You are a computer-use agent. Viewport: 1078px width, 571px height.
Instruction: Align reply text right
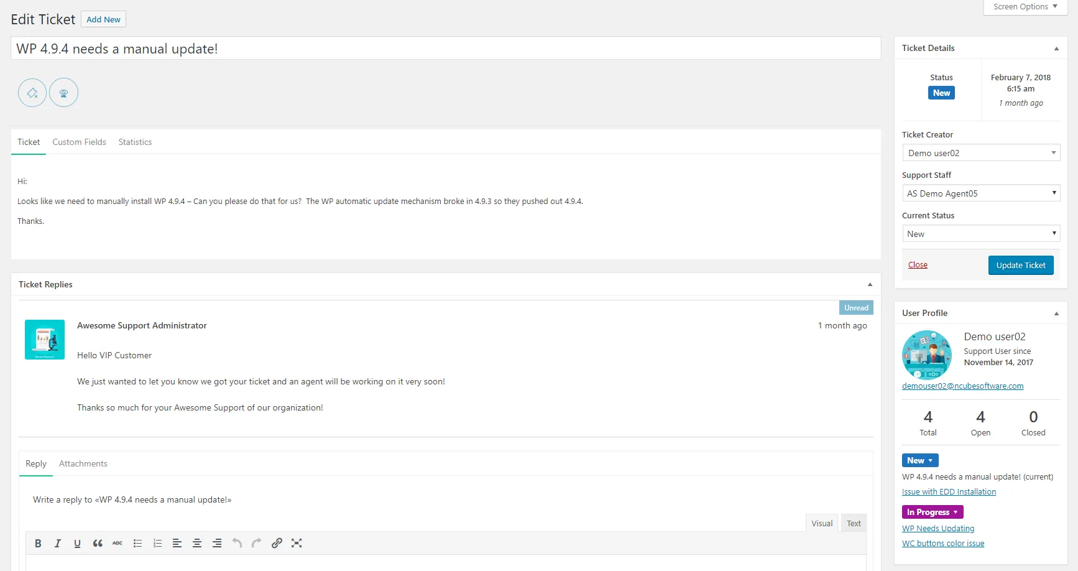217,543
